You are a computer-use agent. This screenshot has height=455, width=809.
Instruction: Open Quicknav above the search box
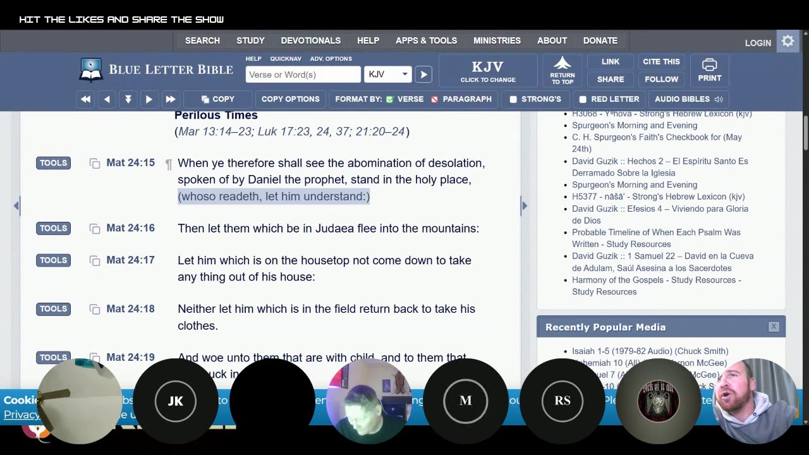(x=286, y=59)
